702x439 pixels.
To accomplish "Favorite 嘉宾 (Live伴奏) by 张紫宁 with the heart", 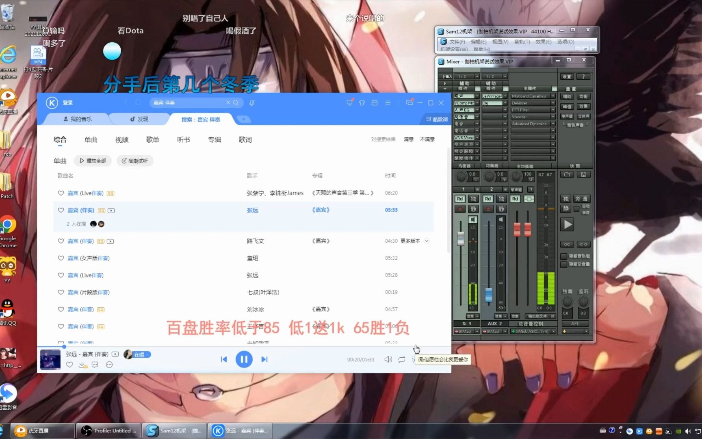I will pos(61,193).
